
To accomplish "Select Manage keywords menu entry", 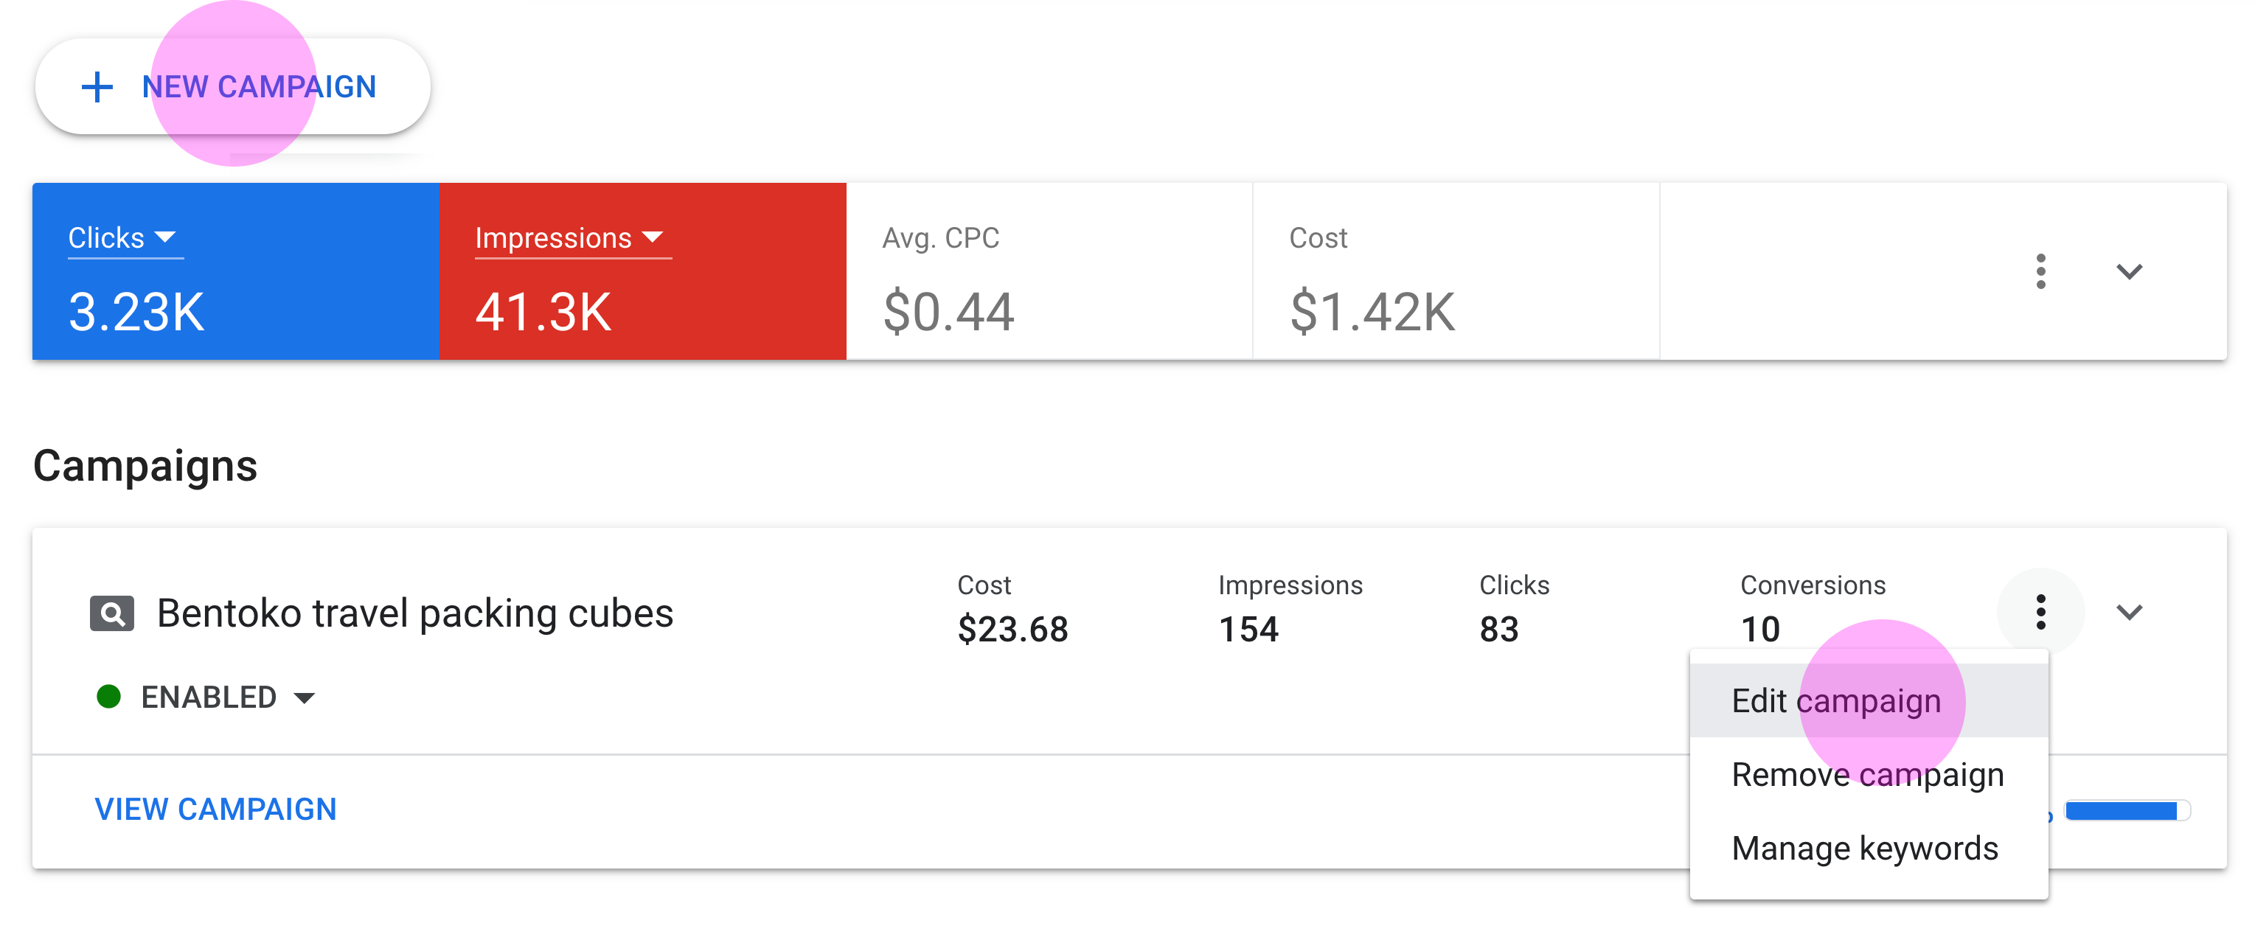I will (1865, 848).
